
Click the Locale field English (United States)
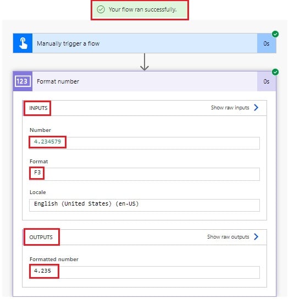(x=145, y=205)
